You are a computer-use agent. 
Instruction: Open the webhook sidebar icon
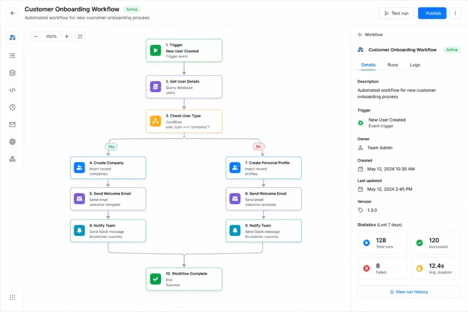click(12, 159)
